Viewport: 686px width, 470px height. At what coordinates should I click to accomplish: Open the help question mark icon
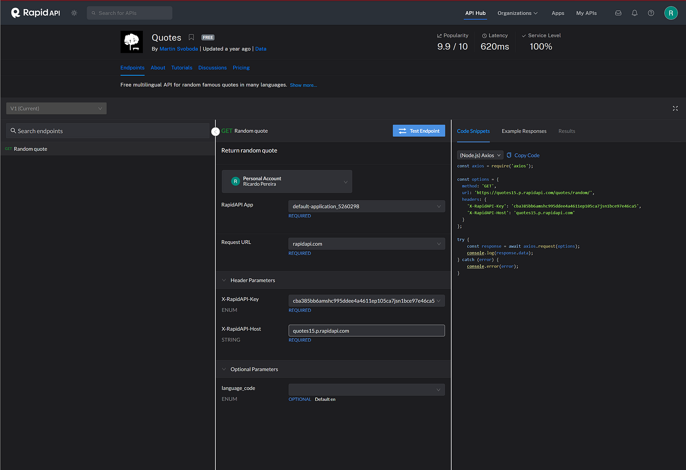click(x=651, y=13)
